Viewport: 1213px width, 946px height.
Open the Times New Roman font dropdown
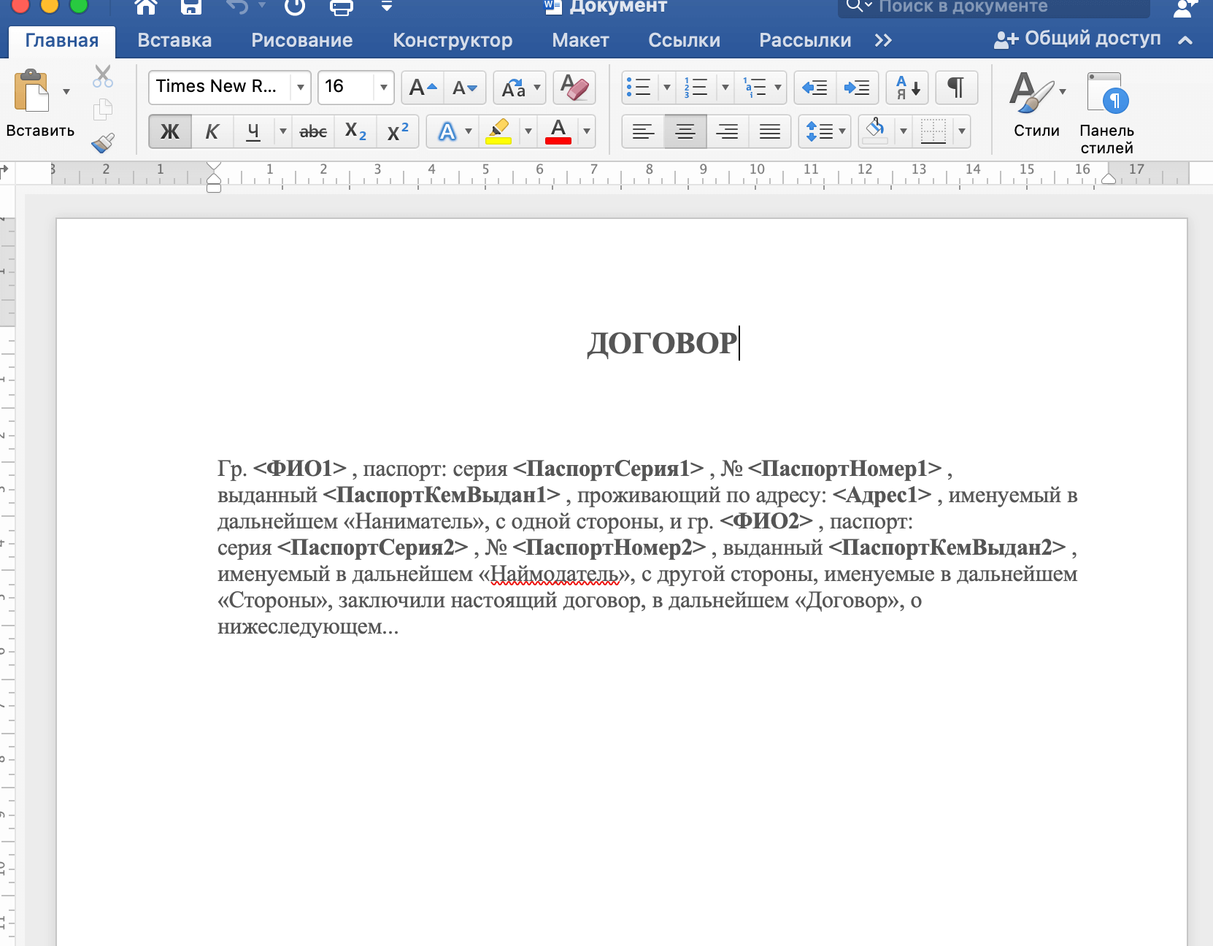(300, 88)
